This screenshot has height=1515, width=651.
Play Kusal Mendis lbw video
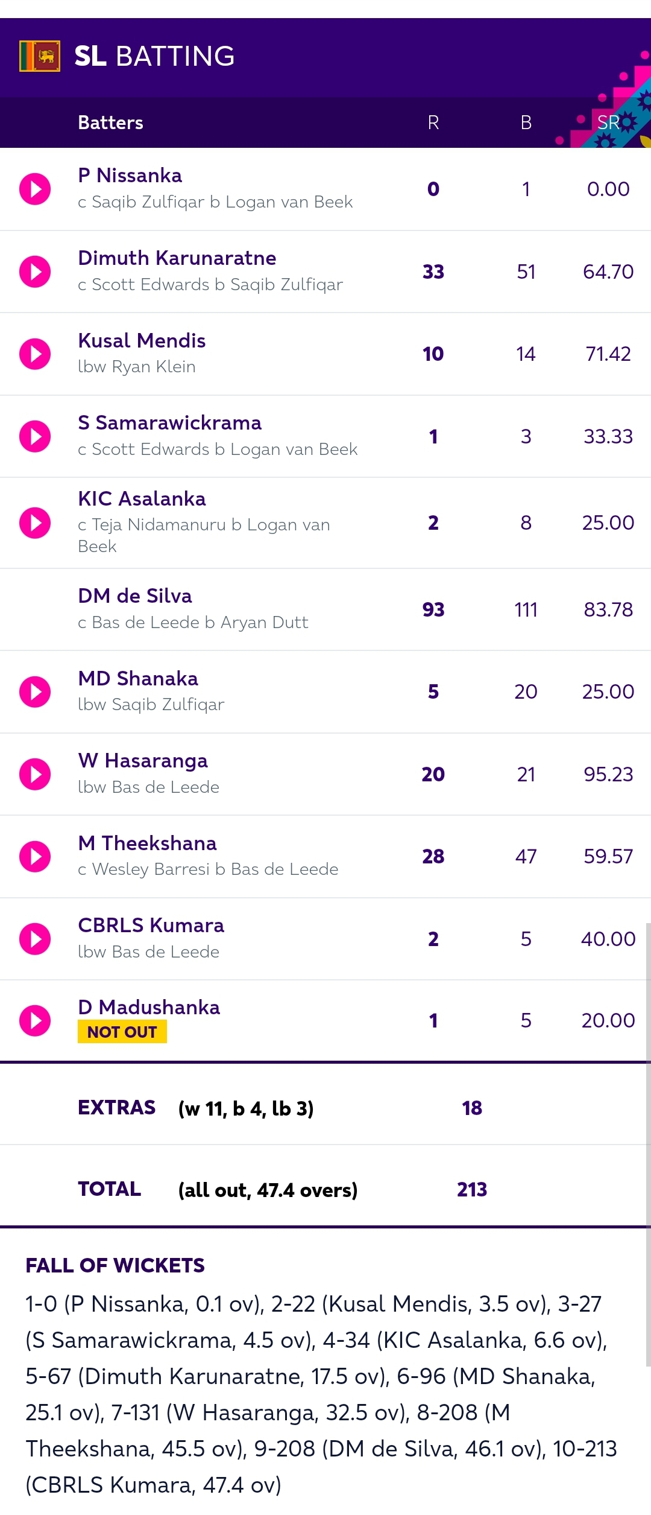35,354
